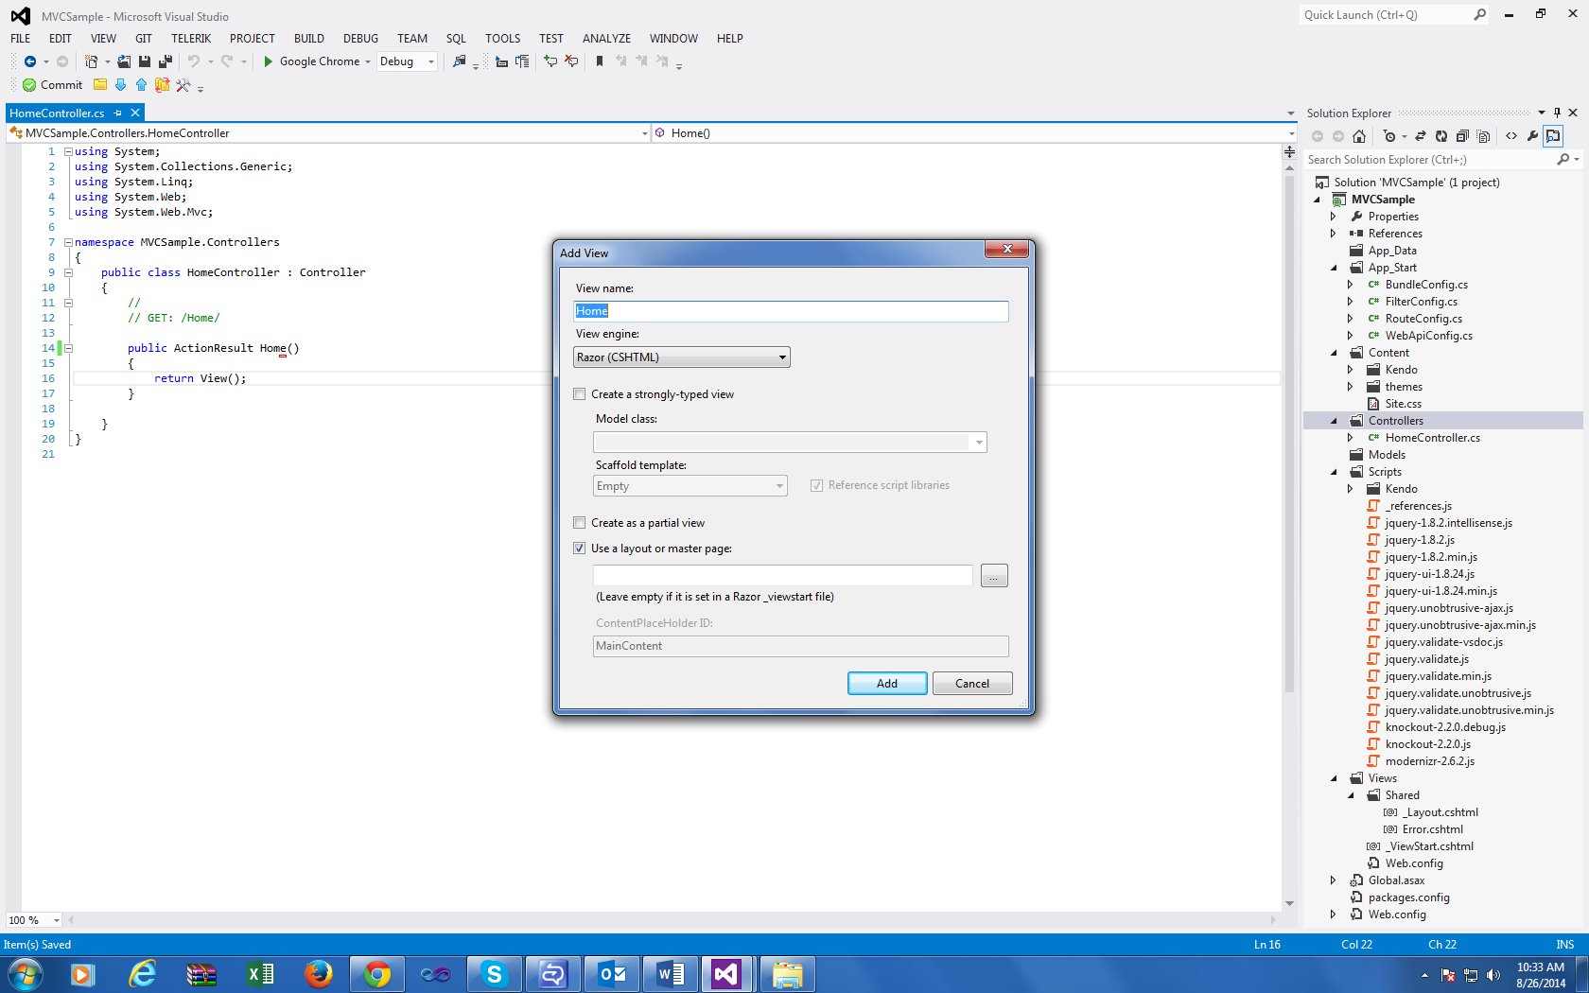Click the blue up-arrow push icon
This screenshot has width=1589, height=993.
[x=141, y=85]
